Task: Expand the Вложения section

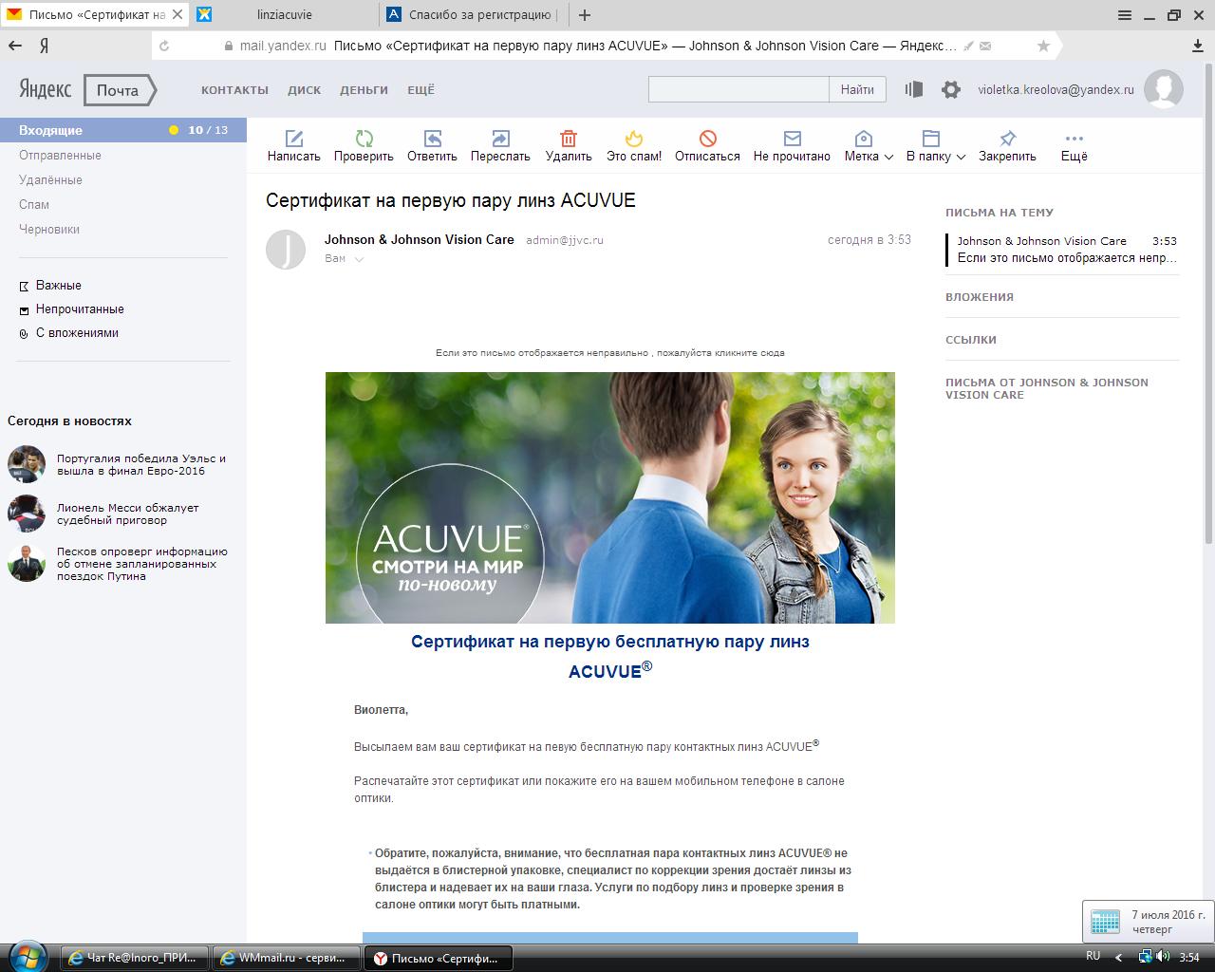Action: click(980, 297)
